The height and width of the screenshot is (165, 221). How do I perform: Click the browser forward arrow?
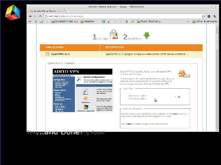coord(35,16)
